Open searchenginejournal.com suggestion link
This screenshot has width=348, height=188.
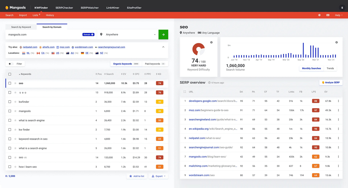112,47
